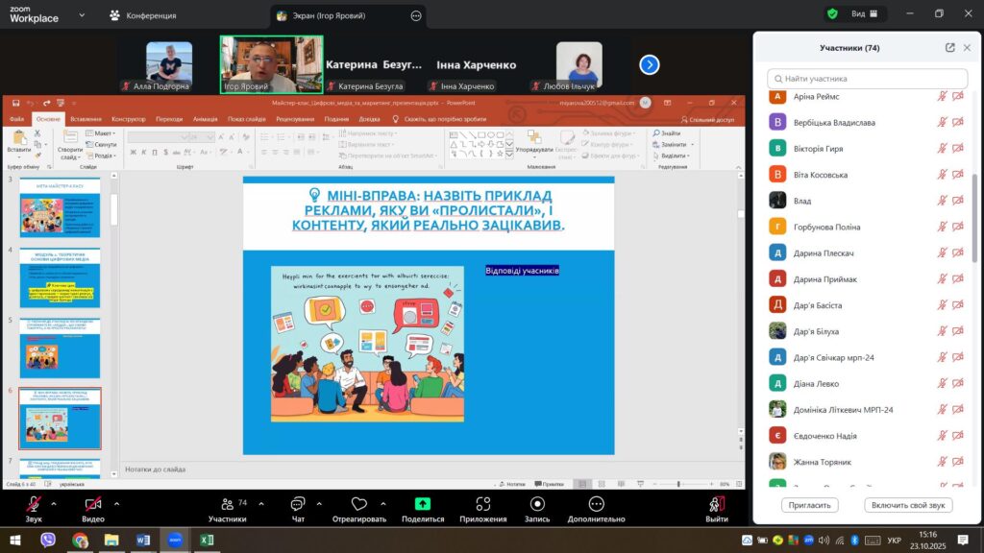Open Reactions (Отреагировать) heart icon
Image resolution: width=984 pixels, height=553 pixels.
click(358, 505)
